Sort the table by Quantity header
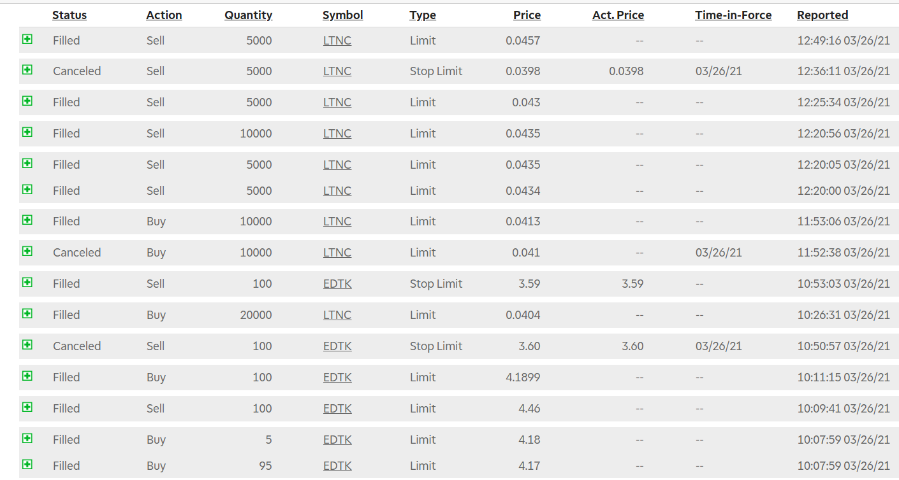Image resolution: width=899 pixels, height=480 pixels. click(x=248, y=15)
